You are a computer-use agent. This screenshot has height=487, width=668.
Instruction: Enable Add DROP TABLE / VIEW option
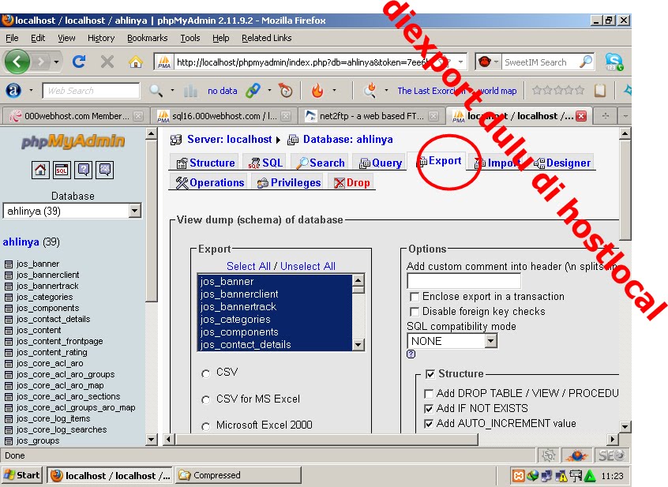[x=429, y=393]
